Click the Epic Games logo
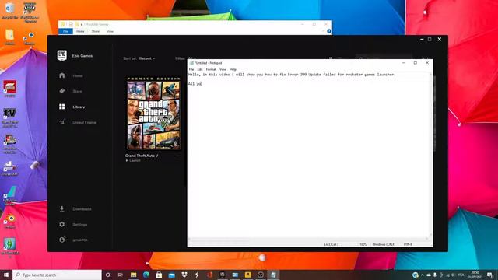498x280 pixels. (x=62, y=55)
